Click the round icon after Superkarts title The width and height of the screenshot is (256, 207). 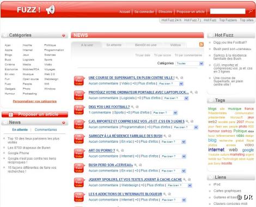pos(182,78)
